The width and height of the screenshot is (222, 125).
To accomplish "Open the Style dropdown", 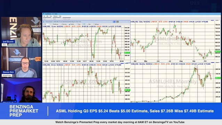I will tap(79, 24).
